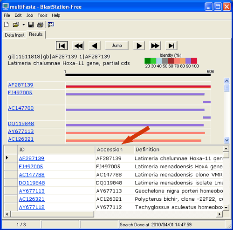Expand the Open icon dropdown arrow
This screenshot has width=233, height=230.
pos(24,25)
